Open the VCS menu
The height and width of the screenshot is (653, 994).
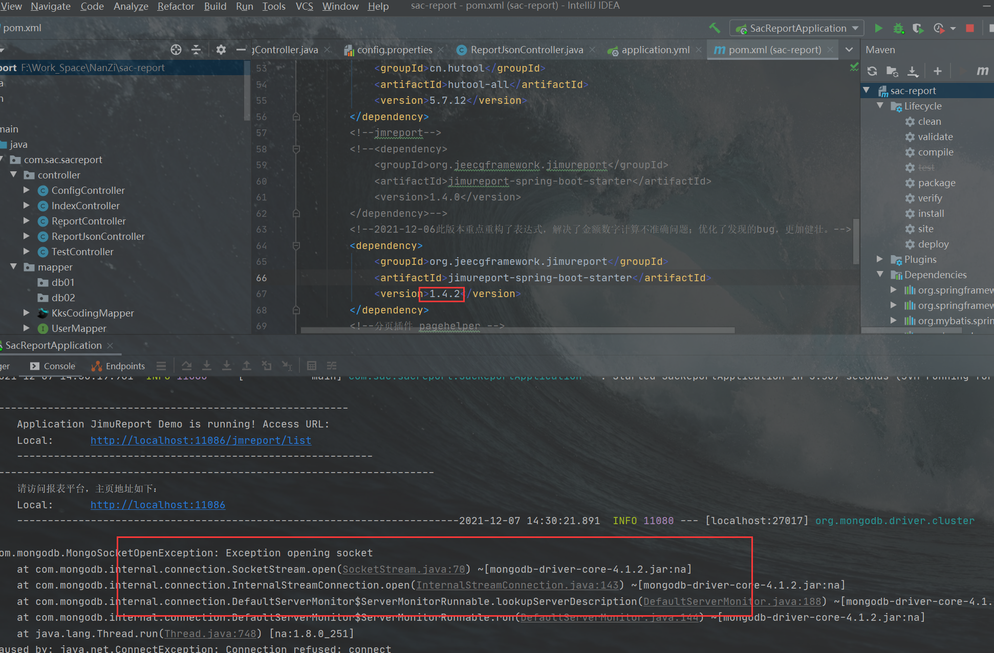pyautogui.click(x=305, y=6)
